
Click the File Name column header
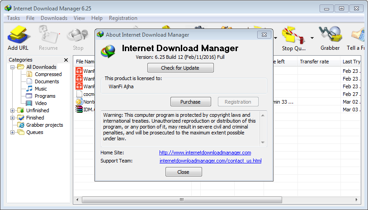pos(85,62)
